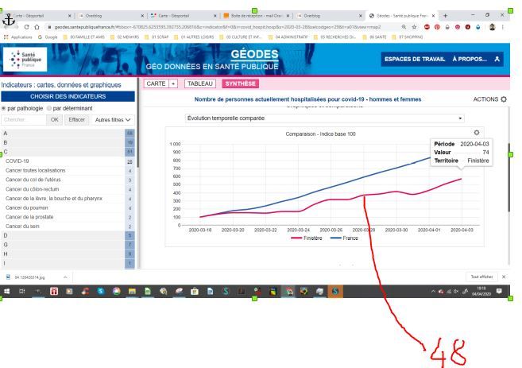
Task: Open the downloaded jpg file
Action: coord(26,277)
